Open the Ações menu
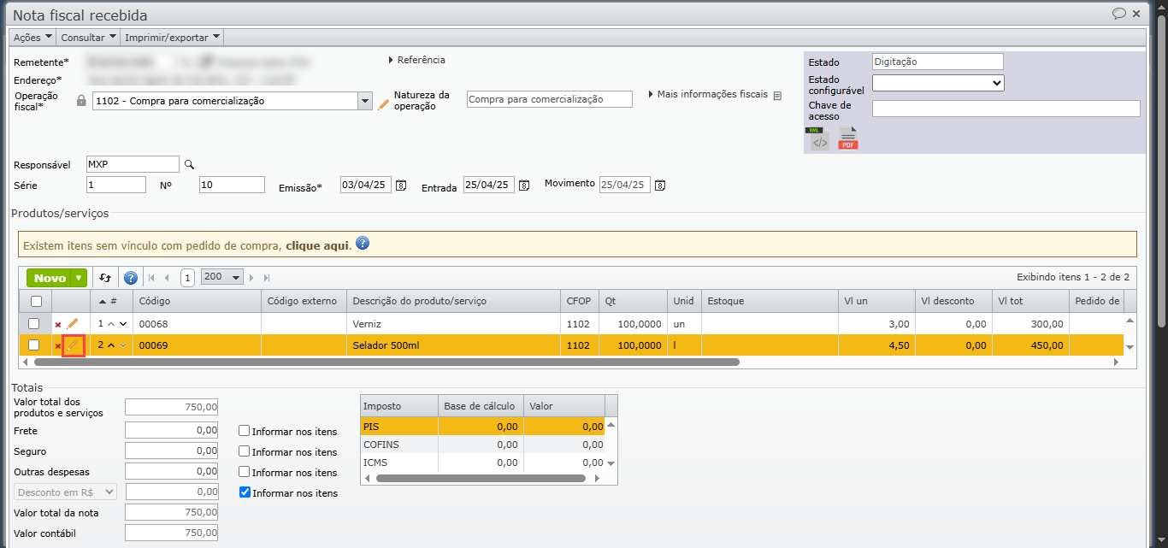 coord(32,38)
